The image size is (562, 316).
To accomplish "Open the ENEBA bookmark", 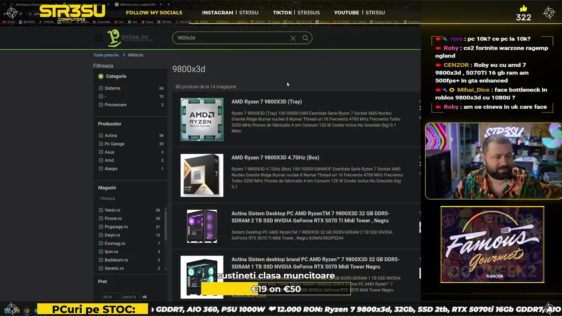I will click(x=202, y=22).
